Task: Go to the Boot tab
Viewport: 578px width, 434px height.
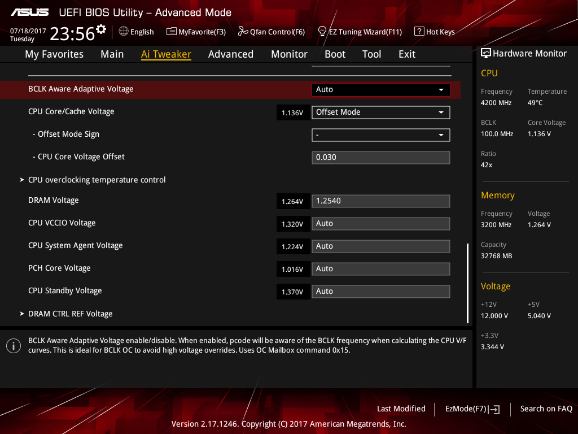Action: tap(335, 54)
